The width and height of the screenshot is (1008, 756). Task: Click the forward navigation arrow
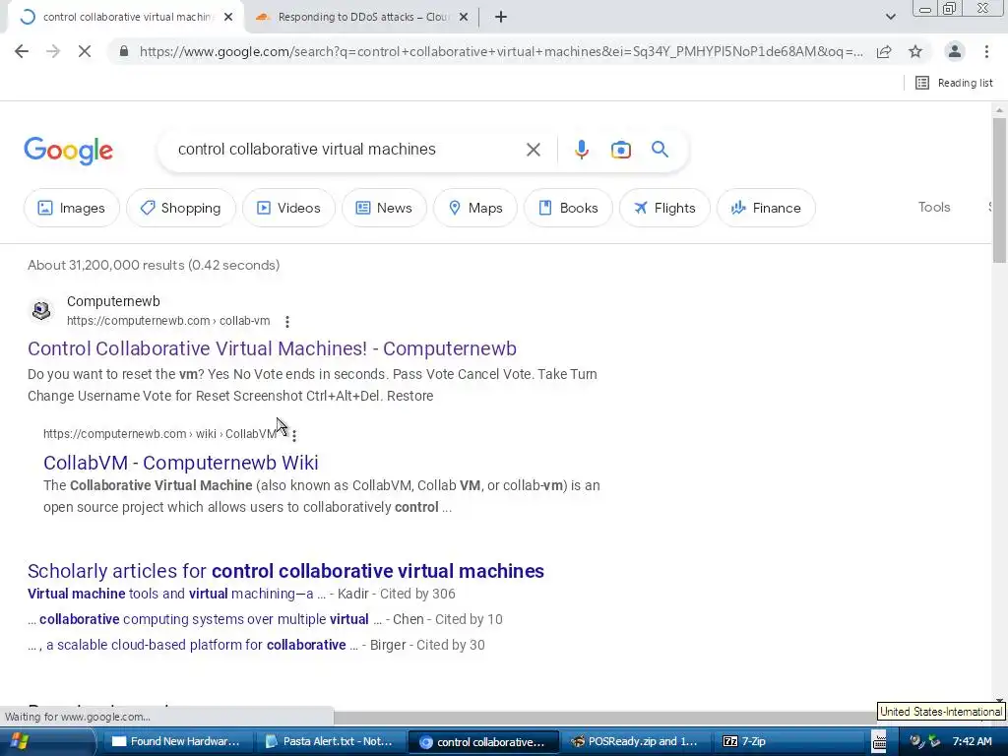click(53, 51)
